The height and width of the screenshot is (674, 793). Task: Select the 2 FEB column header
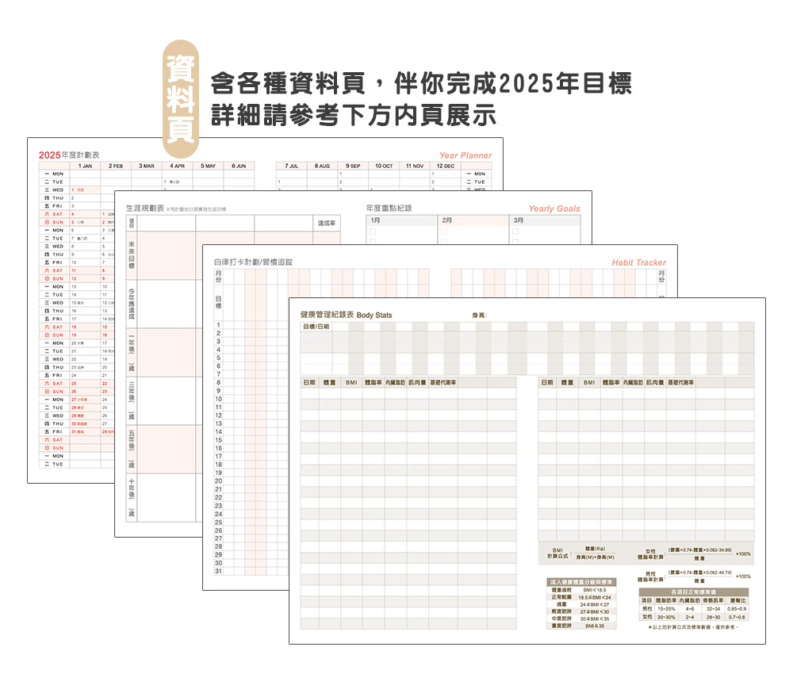[116, 166]
